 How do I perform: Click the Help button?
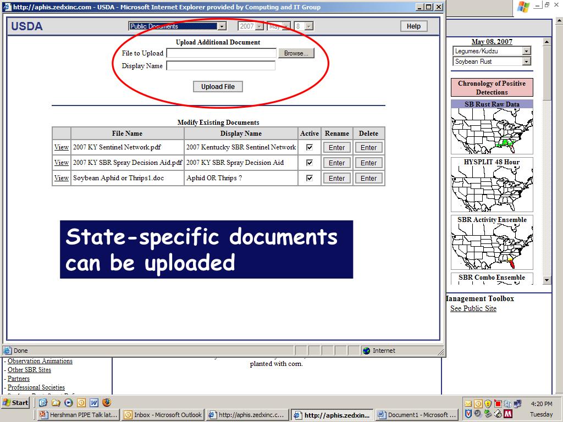click(413, 26)
